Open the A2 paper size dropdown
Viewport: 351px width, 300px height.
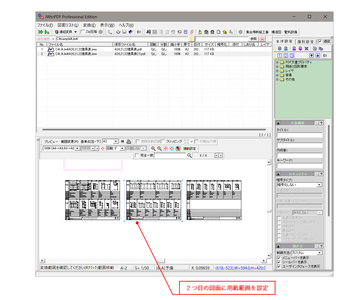pos(115,141)
